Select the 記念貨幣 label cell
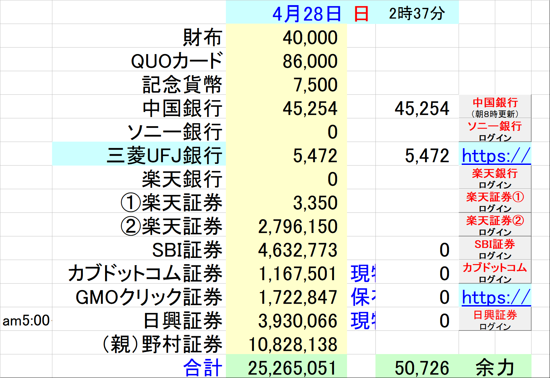This screenshot has height=378, width=550. pyautogui.click(x=139, y=83)
